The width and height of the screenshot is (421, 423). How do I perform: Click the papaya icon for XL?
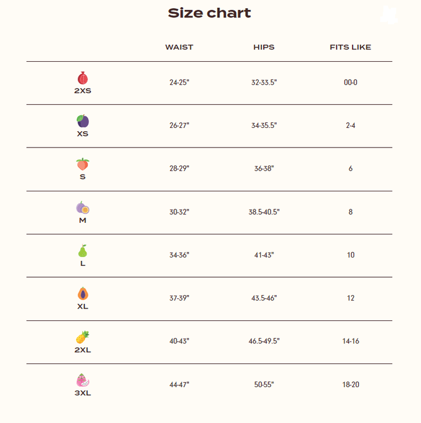coord(83,294)
